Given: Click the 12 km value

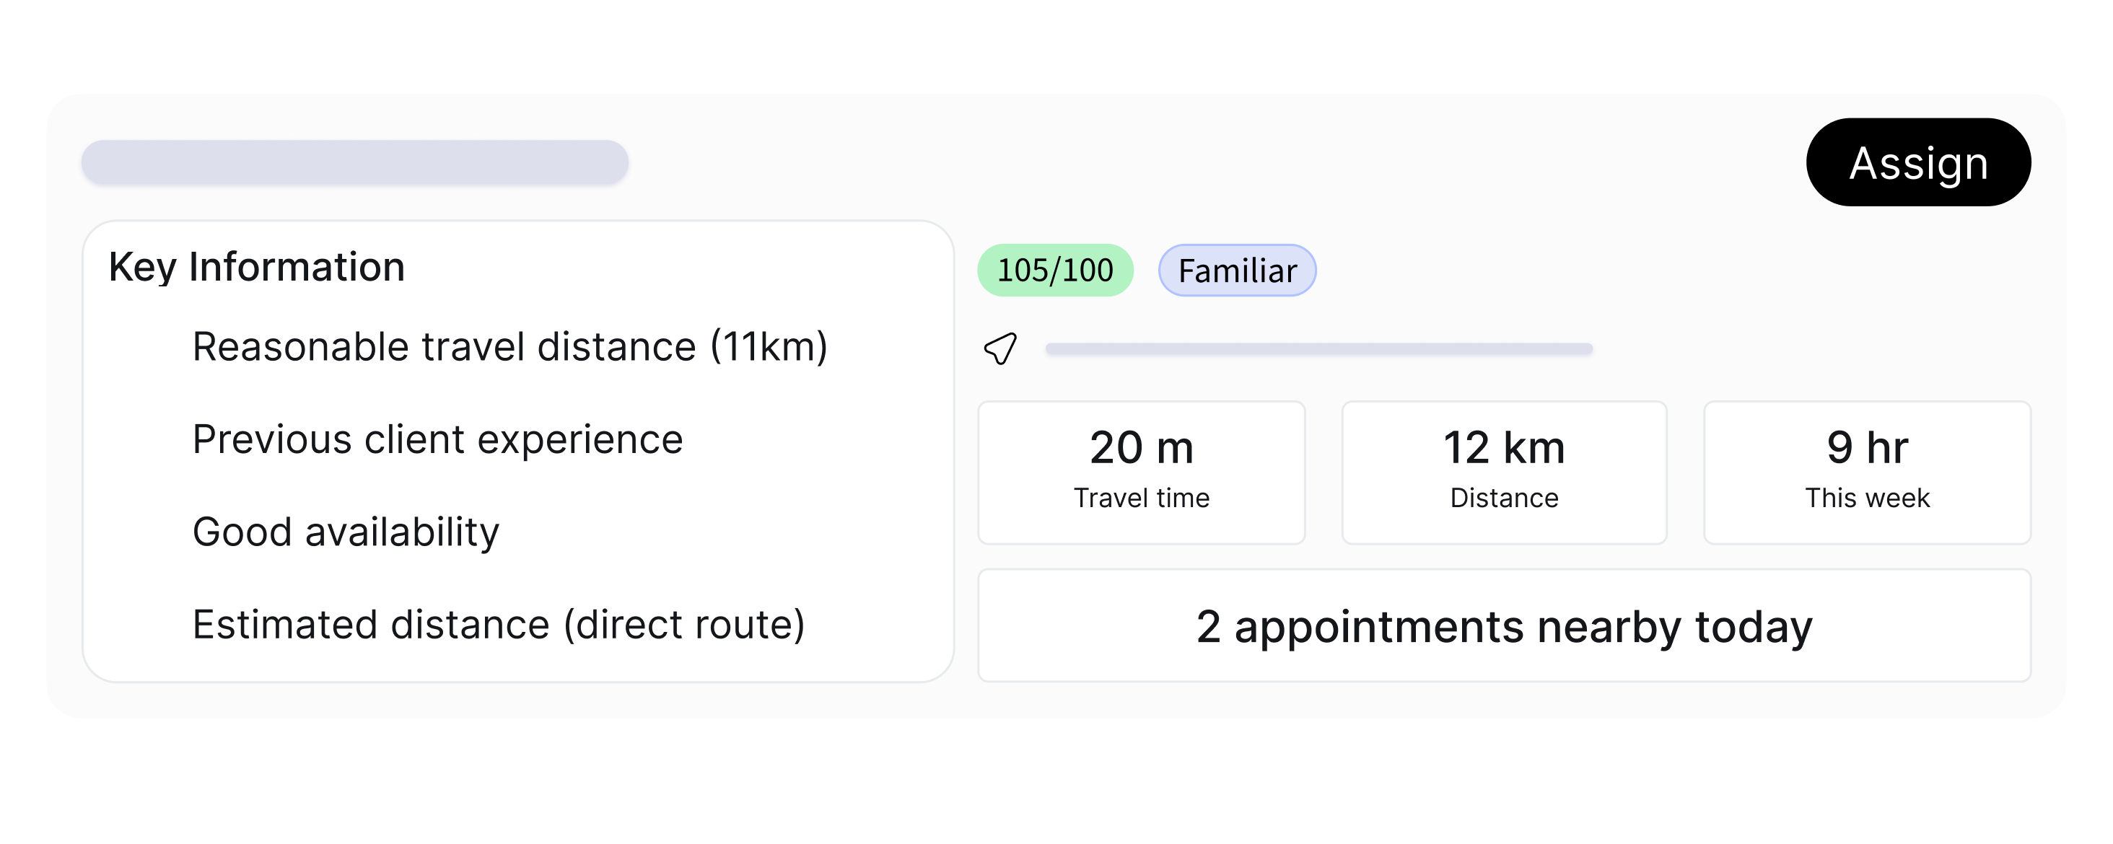Looking at the screenshot, I should click(x=1503, y=448).
